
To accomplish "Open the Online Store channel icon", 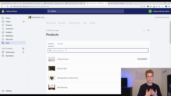I will (3, 52).
